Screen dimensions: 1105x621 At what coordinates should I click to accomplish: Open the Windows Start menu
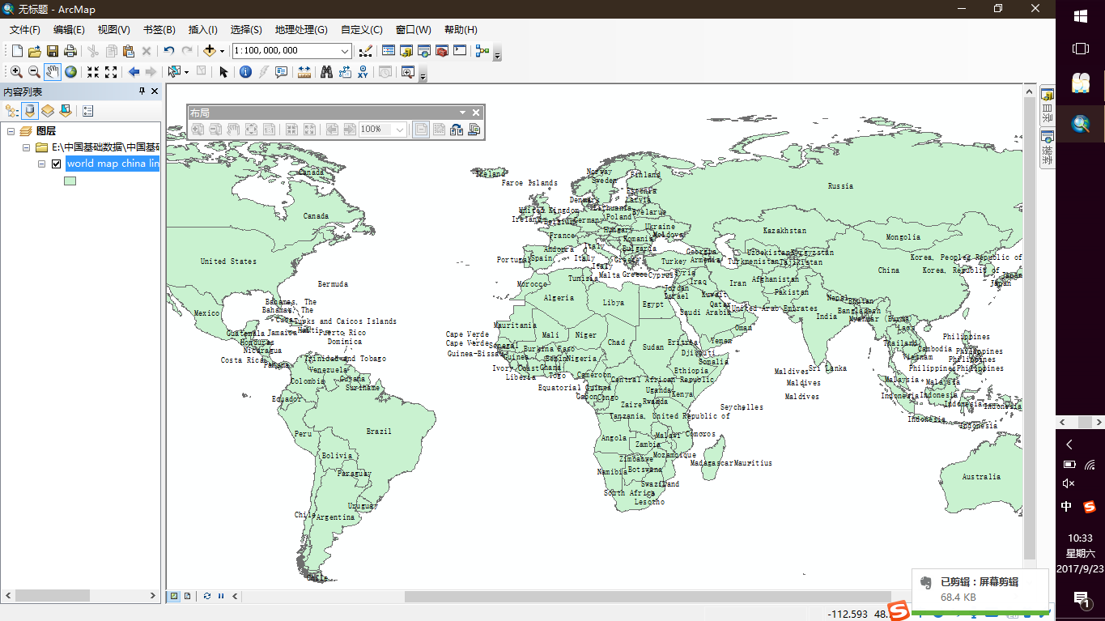coord(1080,15)
